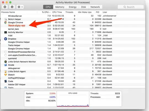Viewport: 149px width, 111px height.
Task: Click into the Search field
Action: (131, 7)
